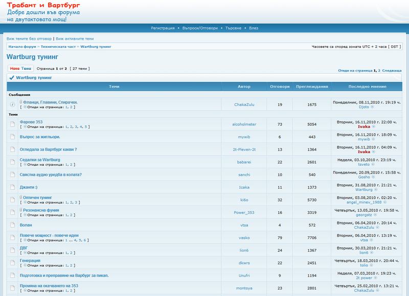Open topic Свястна аудио уредба в колата?
Screen dimensions: 409x296
pos(51,175)
